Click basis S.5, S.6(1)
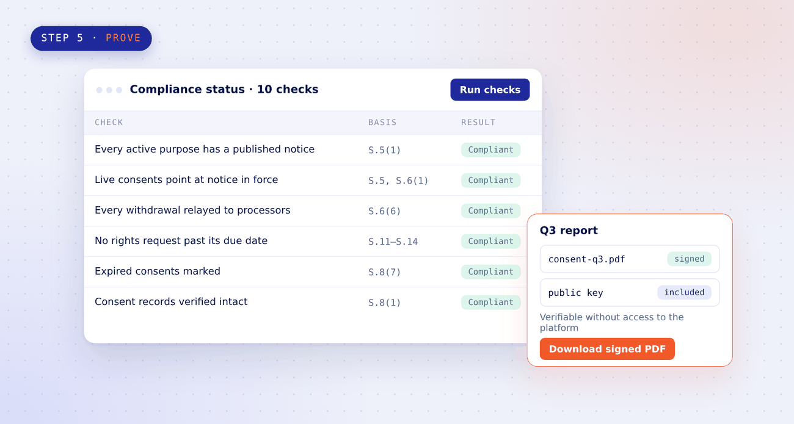 point(398,181)
